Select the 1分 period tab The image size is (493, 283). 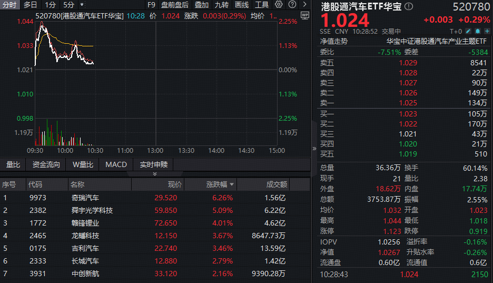(x=50, y=5)
